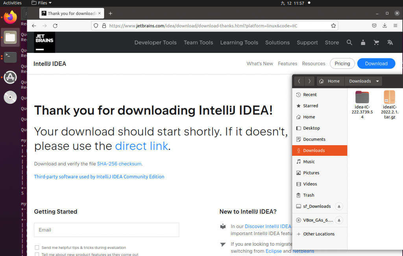Open Resources page
The height and width of the screenshot is (256, 403).
314,64
